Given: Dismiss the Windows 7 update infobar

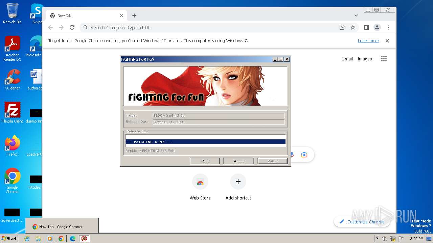Looking at the screenshot, I should (x=387, y=41).
